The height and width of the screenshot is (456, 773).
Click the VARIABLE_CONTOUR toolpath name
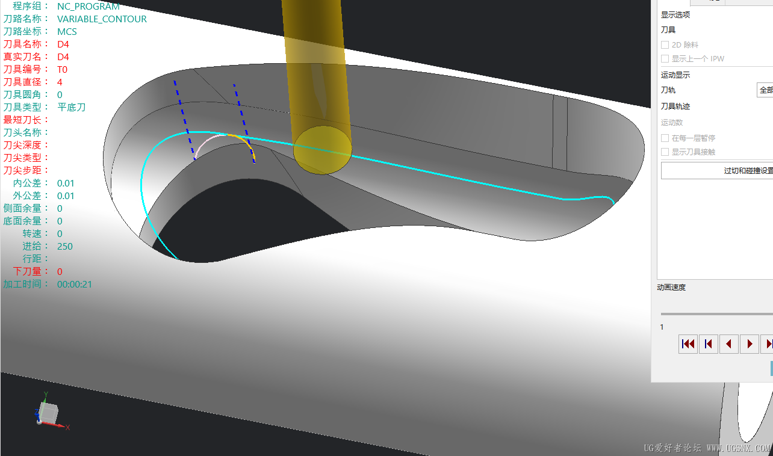coord(102,19)
